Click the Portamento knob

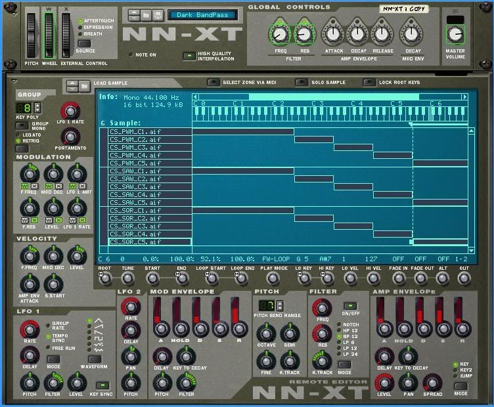tap(70, 137)
